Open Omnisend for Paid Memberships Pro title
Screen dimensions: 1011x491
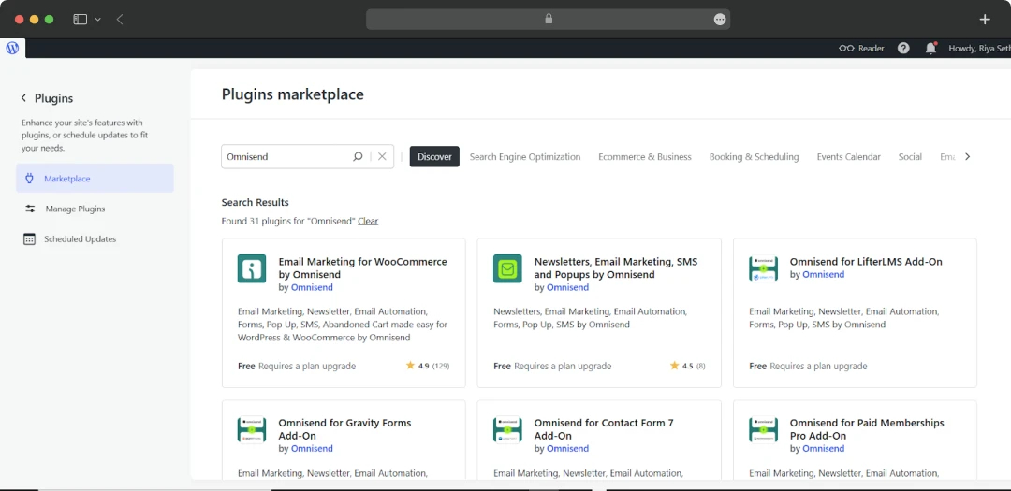pyautogui.click(x=867, y=429)
